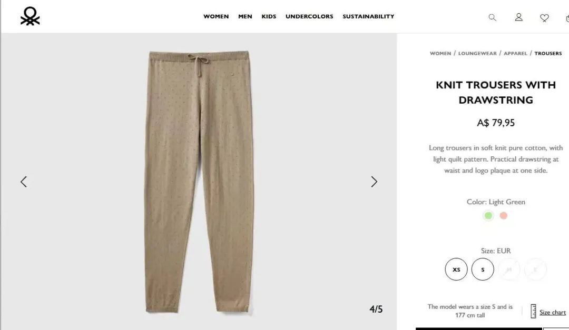This screenshot has width=569, height=330.
Task: Select size S
Action: pos(483,269)
